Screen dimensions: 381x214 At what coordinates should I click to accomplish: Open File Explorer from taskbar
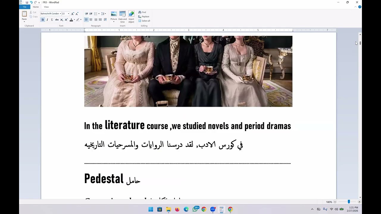pyautogui.click(x=168, y=209)
